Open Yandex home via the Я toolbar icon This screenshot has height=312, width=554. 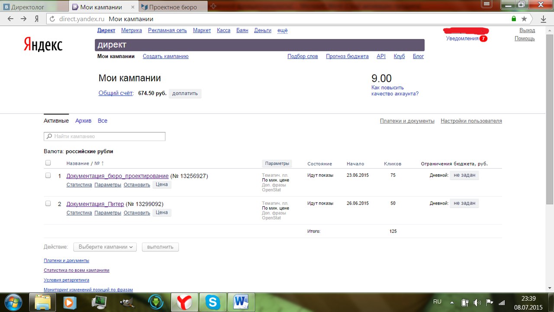37,19
